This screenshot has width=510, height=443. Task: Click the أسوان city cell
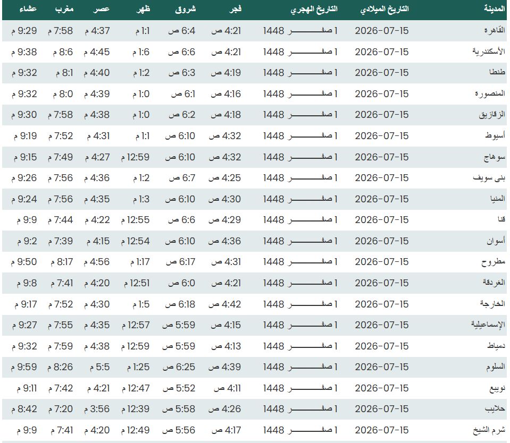[x=496, y=241]
